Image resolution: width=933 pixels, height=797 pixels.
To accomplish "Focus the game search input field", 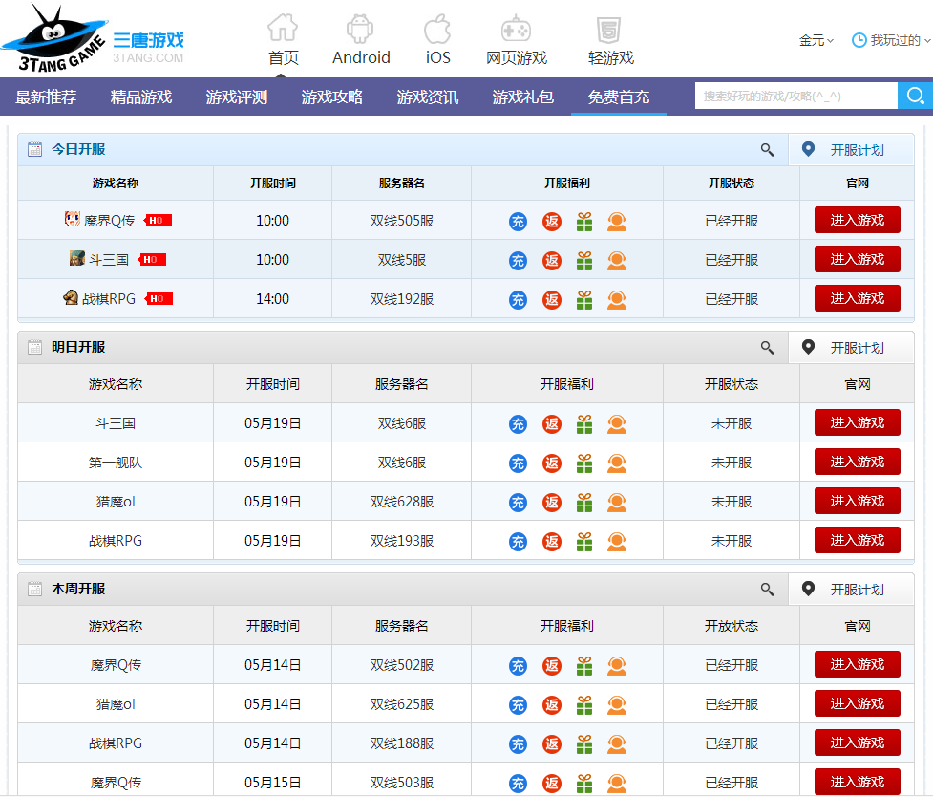I will click(x=796, y=96).
